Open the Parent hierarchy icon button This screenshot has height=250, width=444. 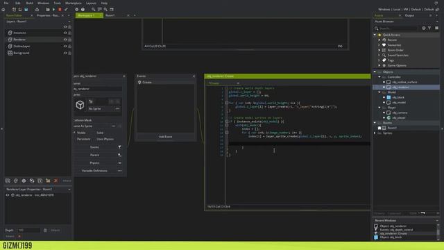119,155
